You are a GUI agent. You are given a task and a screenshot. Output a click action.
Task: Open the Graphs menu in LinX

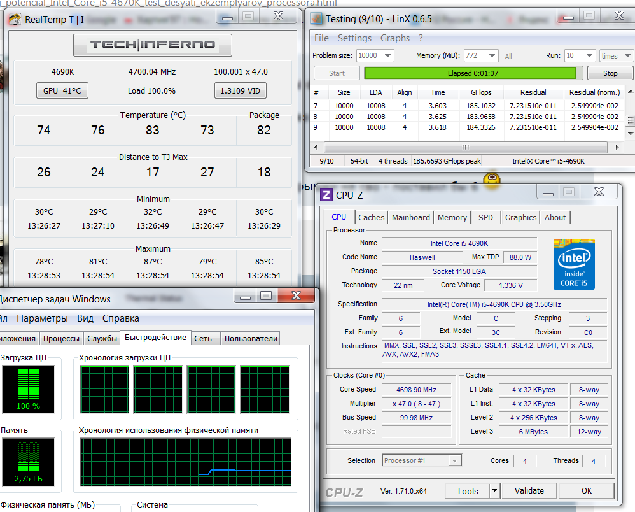[x=395, y=38]
